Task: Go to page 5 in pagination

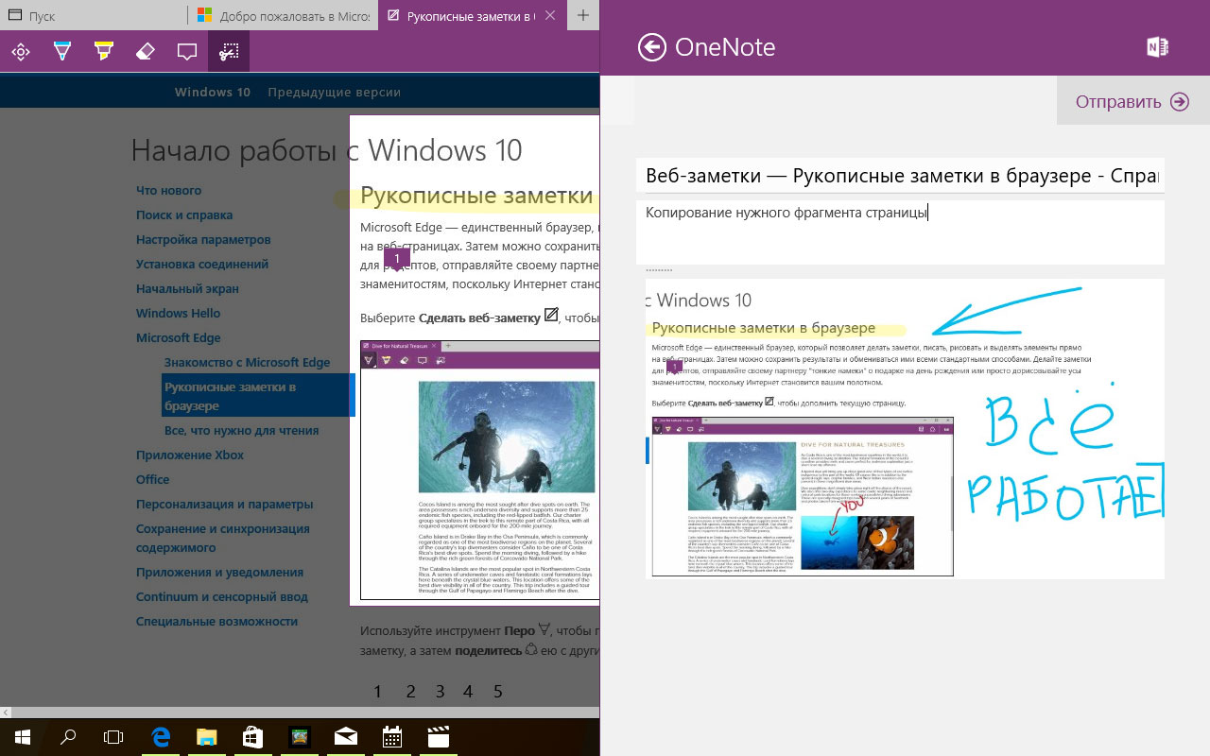Action: [x=498, y=692]
